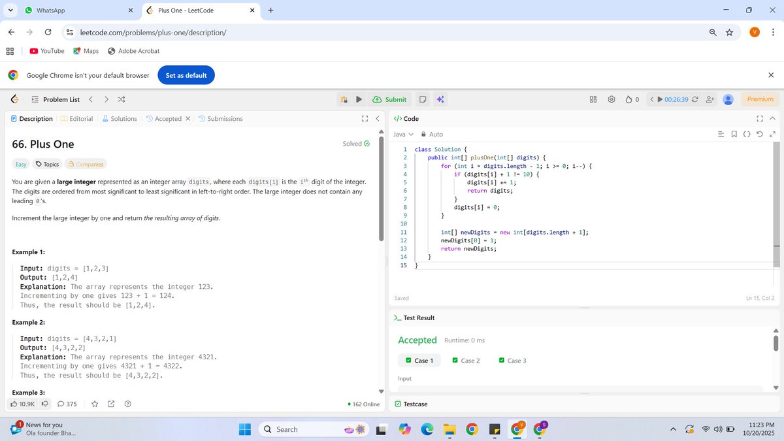The height and width of the screenshot is (441, 784).
Task: Open the notes icon next to Submit
Action: pos(423,99)
